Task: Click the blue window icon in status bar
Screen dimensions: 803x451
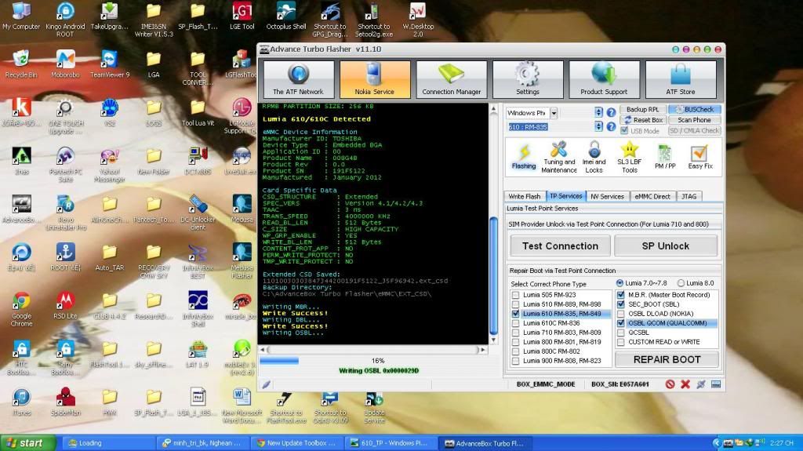Action: tap(716, 384)
